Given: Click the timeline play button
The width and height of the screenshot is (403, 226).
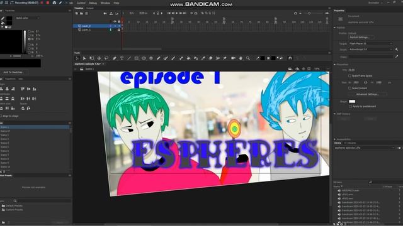Looking at the screenshot, I should [x=176, y=13].
